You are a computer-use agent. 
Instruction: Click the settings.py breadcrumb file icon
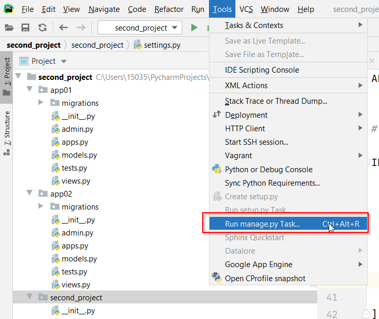point(138,45)
